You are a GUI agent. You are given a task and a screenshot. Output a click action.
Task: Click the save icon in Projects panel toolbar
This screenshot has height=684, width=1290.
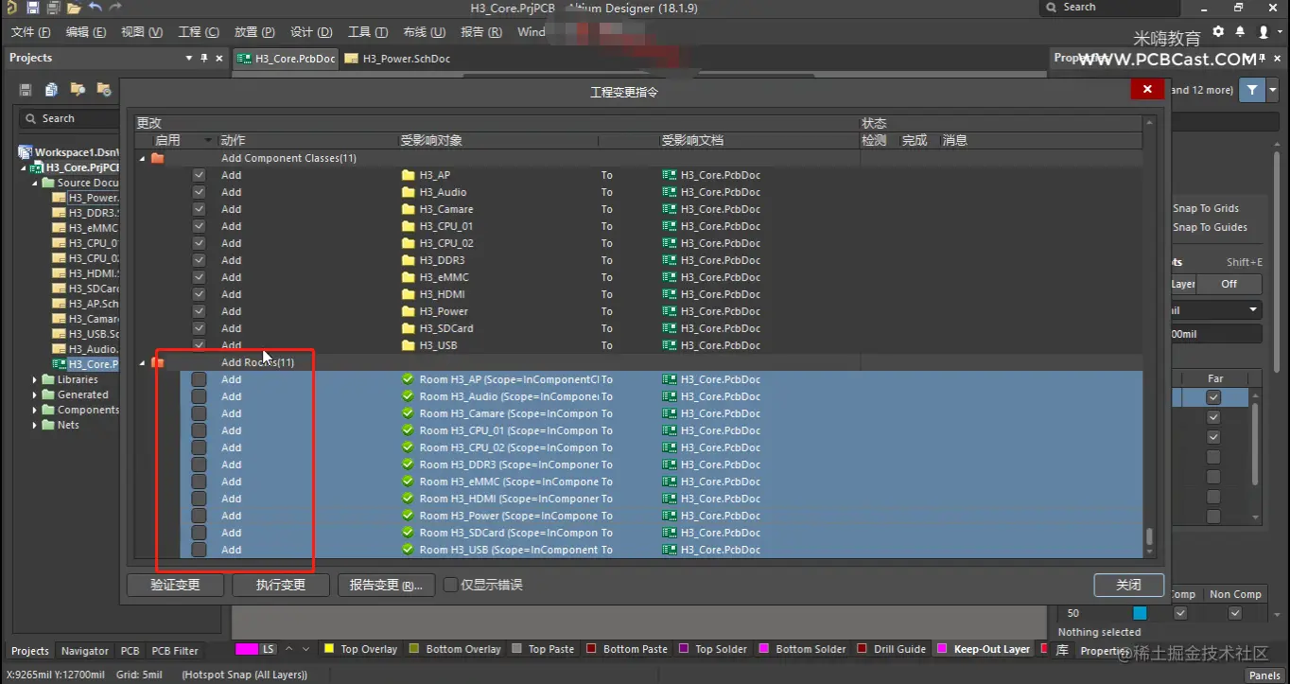[26, 90]
